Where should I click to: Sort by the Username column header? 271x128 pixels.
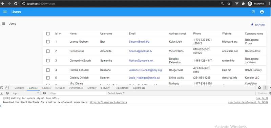pyautogui.click(x=106, y=34)
